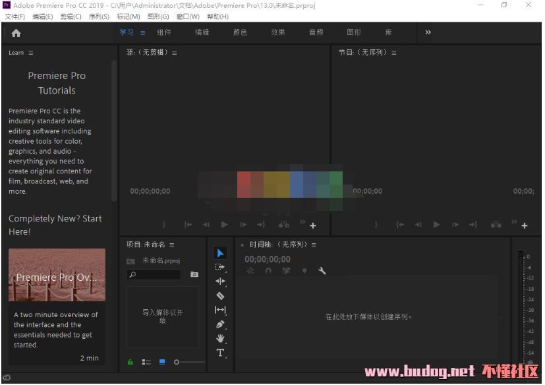Select the Type tool
The height and width of the screenshot is (385, 545).
click(220, 353)
